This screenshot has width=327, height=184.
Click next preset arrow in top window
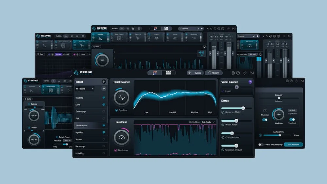[x=202, y=29]
